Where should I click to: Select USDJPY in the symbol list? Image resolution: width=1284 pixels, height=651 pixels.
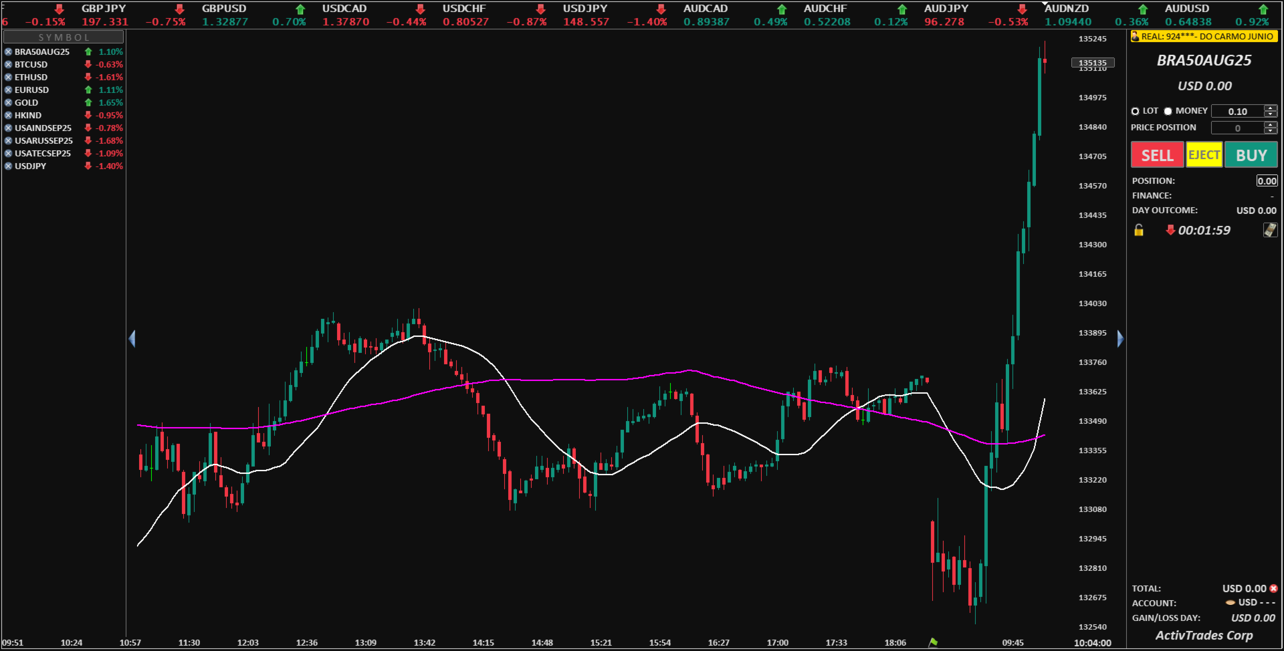click(x=30, y=166)
